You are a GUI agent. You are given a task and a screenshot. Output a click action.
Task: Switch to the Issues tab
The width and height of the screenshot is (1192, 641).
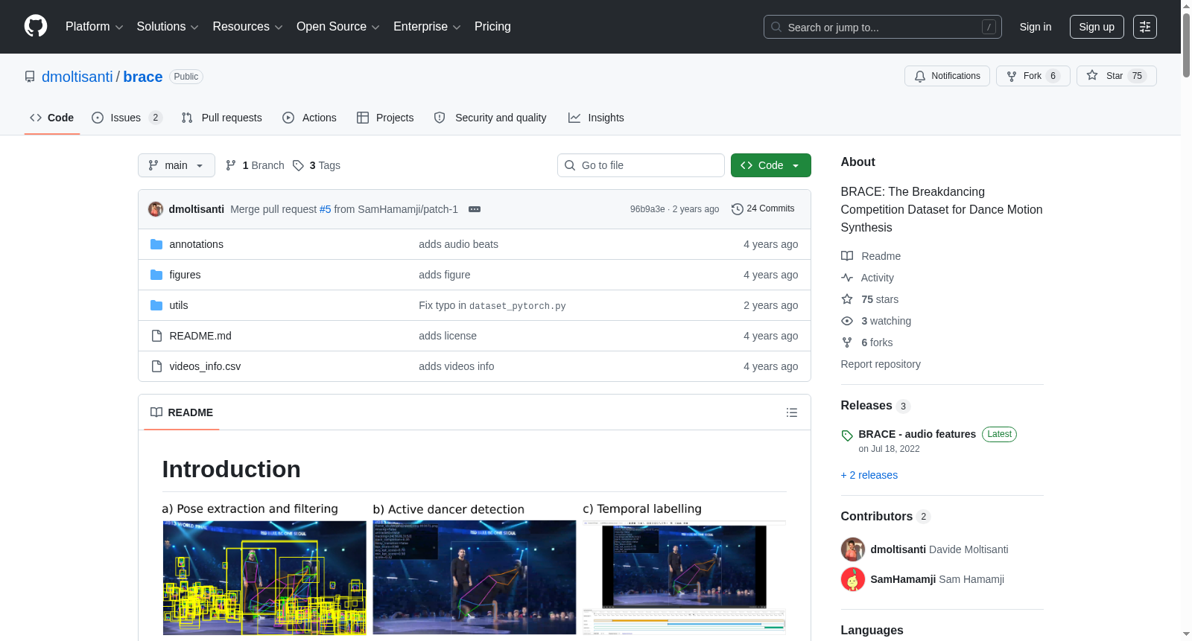127,118
